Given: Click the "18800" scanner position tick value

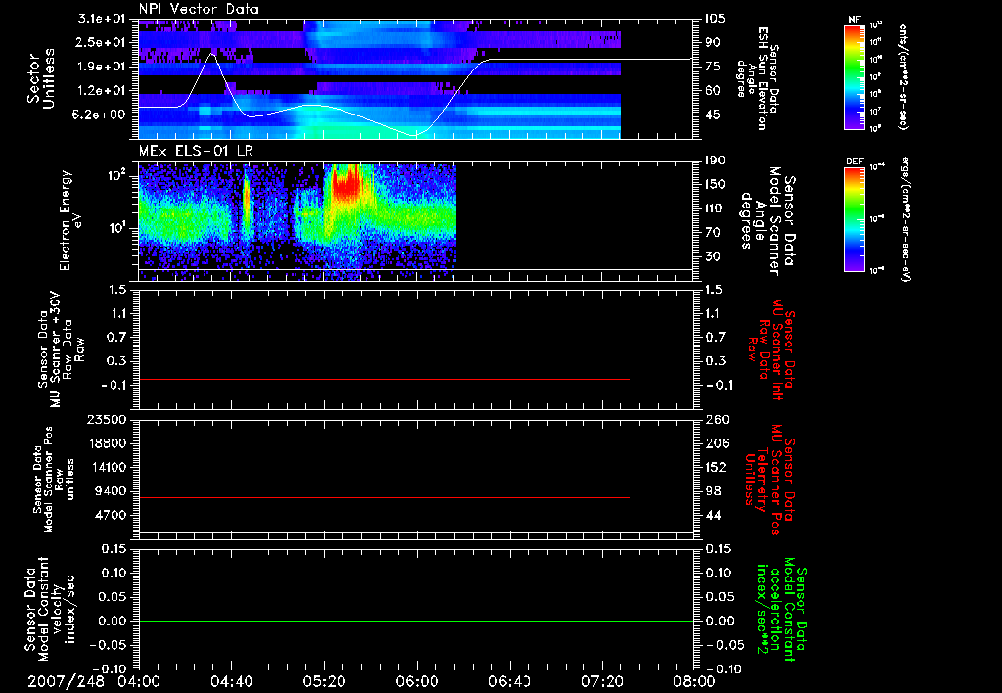Looking at the screenshot, I should coord(107,443).
